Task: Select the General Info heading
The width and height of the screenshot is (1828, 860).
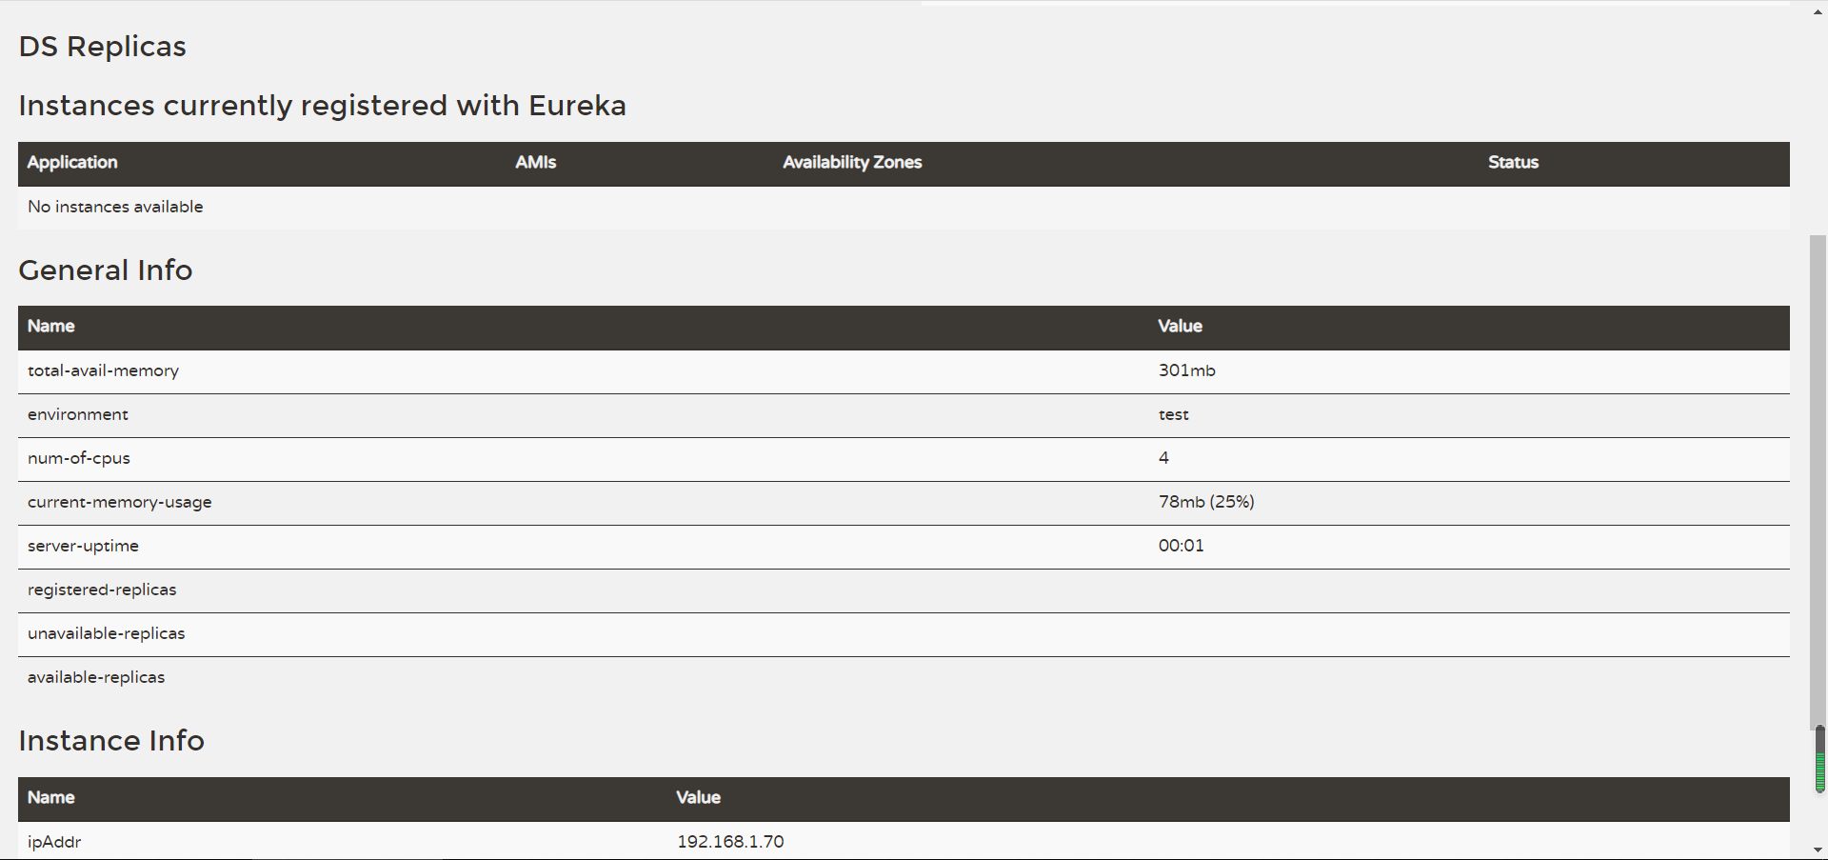Action: [106, 270]
